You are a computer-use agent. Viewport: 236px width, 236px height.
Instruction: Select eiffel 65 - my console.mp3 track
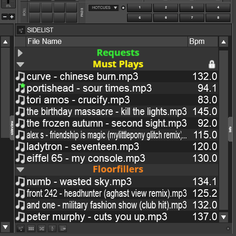click(116, 158)
